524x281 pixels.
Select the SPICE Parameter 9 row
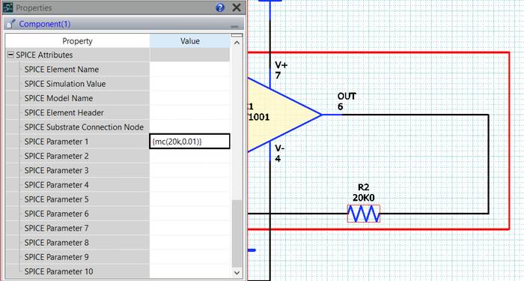point(118,256)
